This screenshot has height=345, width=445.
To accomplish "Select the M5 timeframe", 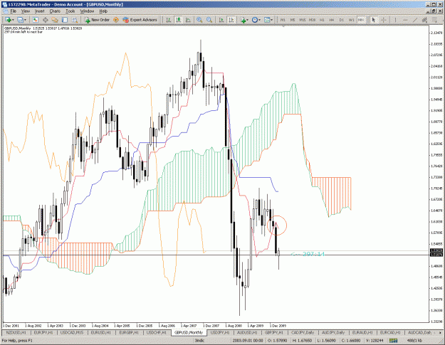I will [x=293, y=20].
